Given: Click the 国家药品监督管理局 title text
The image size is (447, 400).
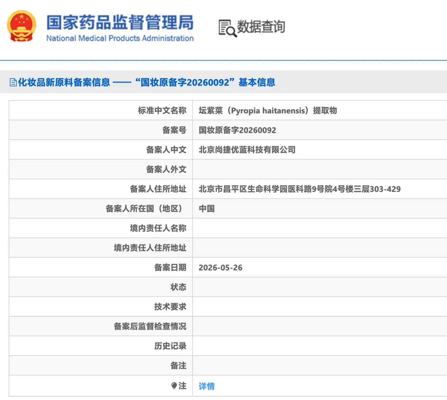Looking at the screenshot, I should pyautogui.click(x=120, y=22).
